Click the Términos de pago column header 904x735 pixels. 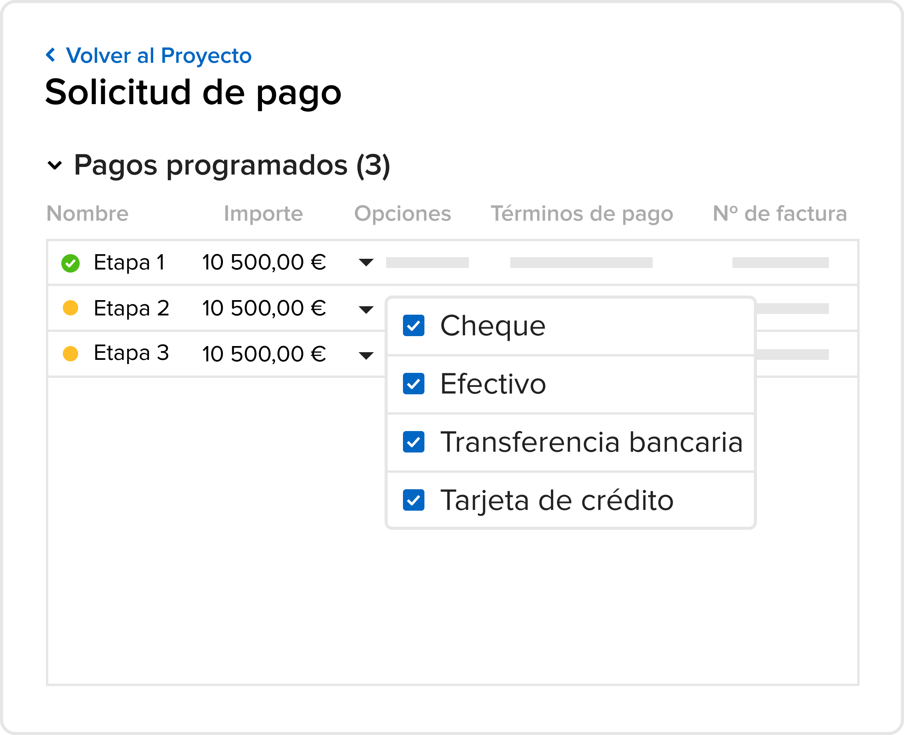pyautogui.click(x=582, y=213)
